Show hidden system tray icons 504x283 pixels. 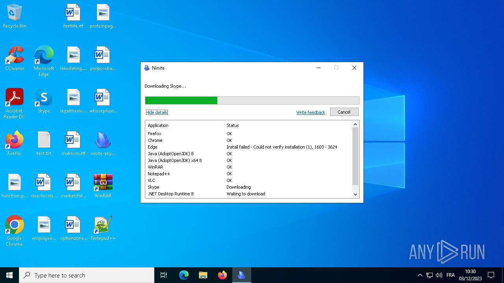tap(420, 275)
